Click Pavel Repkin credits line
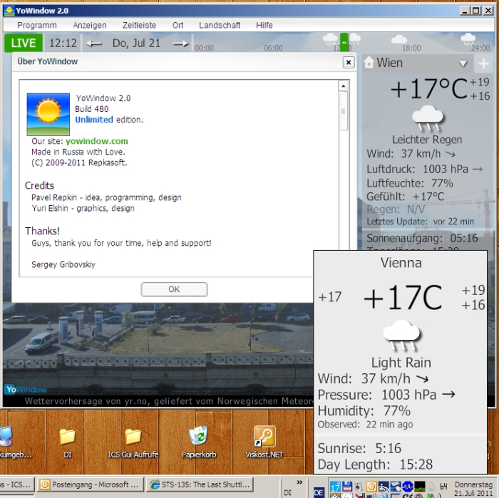This screenshot has width=499, height=498. point(106,197)
